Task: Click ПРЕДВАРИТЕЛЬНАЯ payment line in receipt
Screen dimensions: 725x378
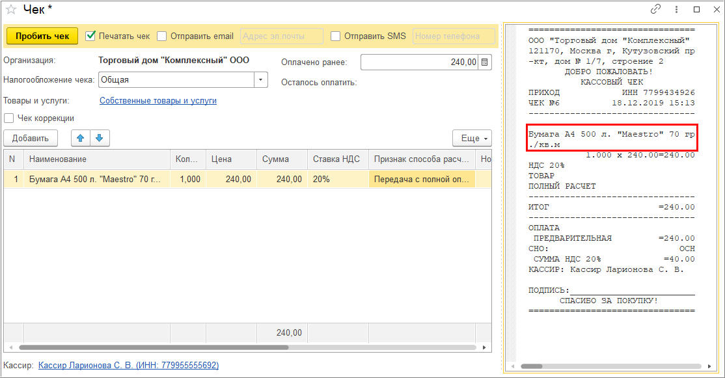Action: [612, 238]
